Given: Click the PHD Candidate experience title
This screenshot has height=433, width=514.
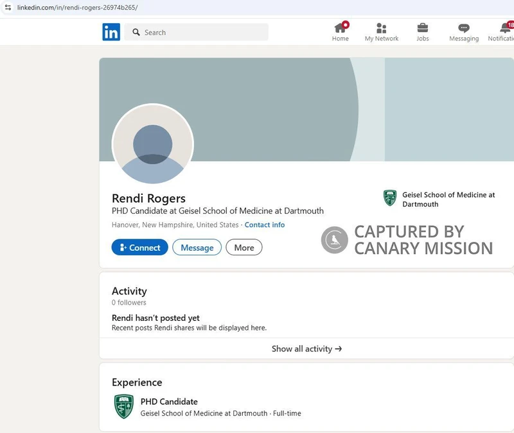Looking at the screenshot, I should (169, 402).
